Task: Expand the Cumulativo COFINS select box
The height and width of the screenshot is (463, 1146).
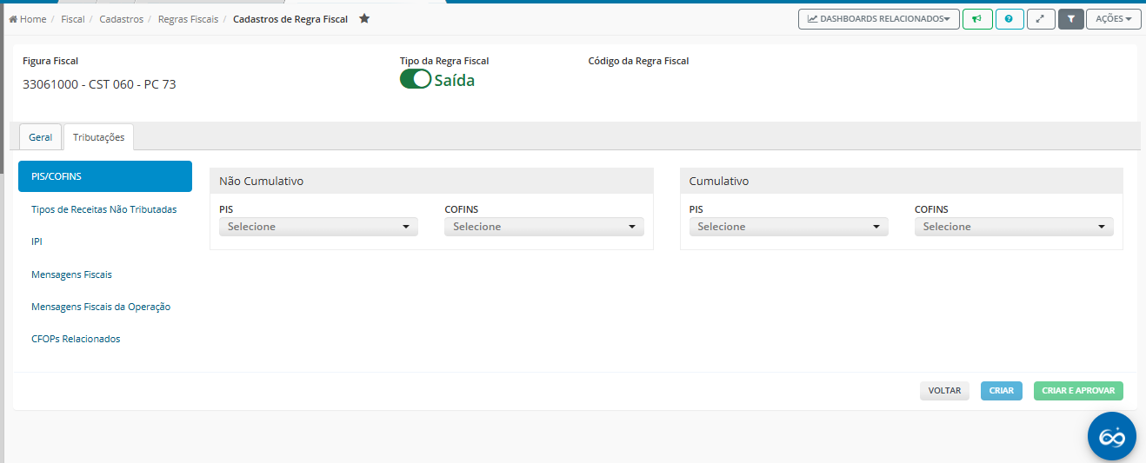Action: [1014, 227]
